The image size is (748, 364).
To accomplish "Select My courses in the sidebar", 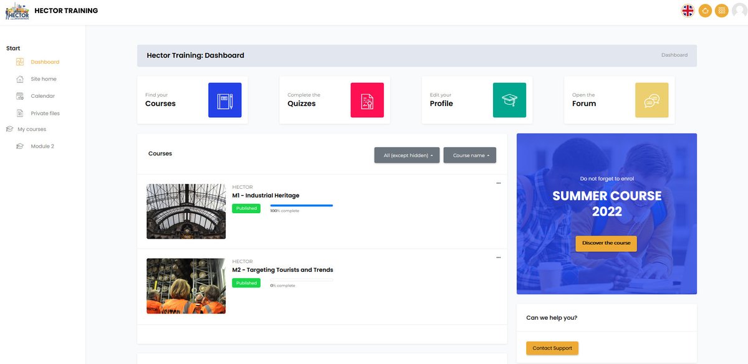I will pos(32,130).
